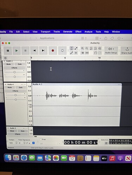The height and width of the screenshot is (175, 132).
Task: Open Finder from the Dock
Action: point(8,158)
